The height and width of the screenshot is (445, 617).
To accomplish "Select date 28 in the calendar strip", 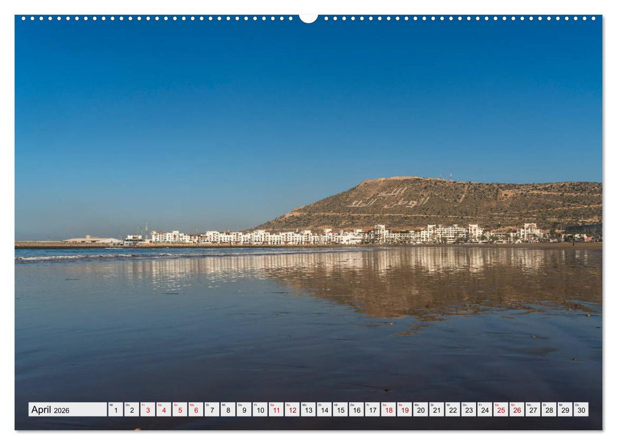I will pos(548,409).
